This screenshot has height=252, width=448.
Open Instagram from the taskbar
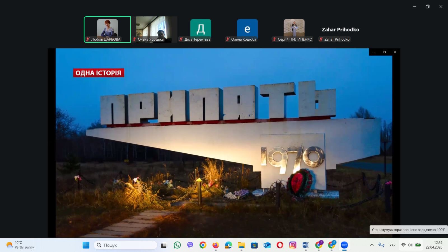pyautogui.click(x=293, y=245)
